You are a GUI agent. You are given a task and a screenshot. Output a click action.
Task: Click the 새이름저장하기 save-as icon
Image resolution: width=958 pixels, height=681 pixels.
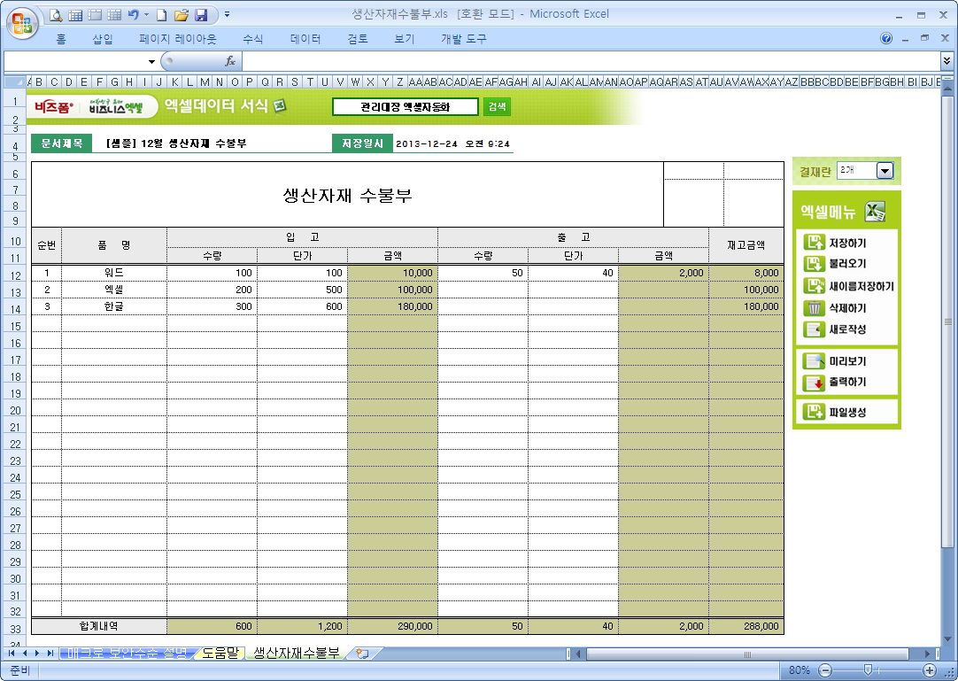coord(814,285)
